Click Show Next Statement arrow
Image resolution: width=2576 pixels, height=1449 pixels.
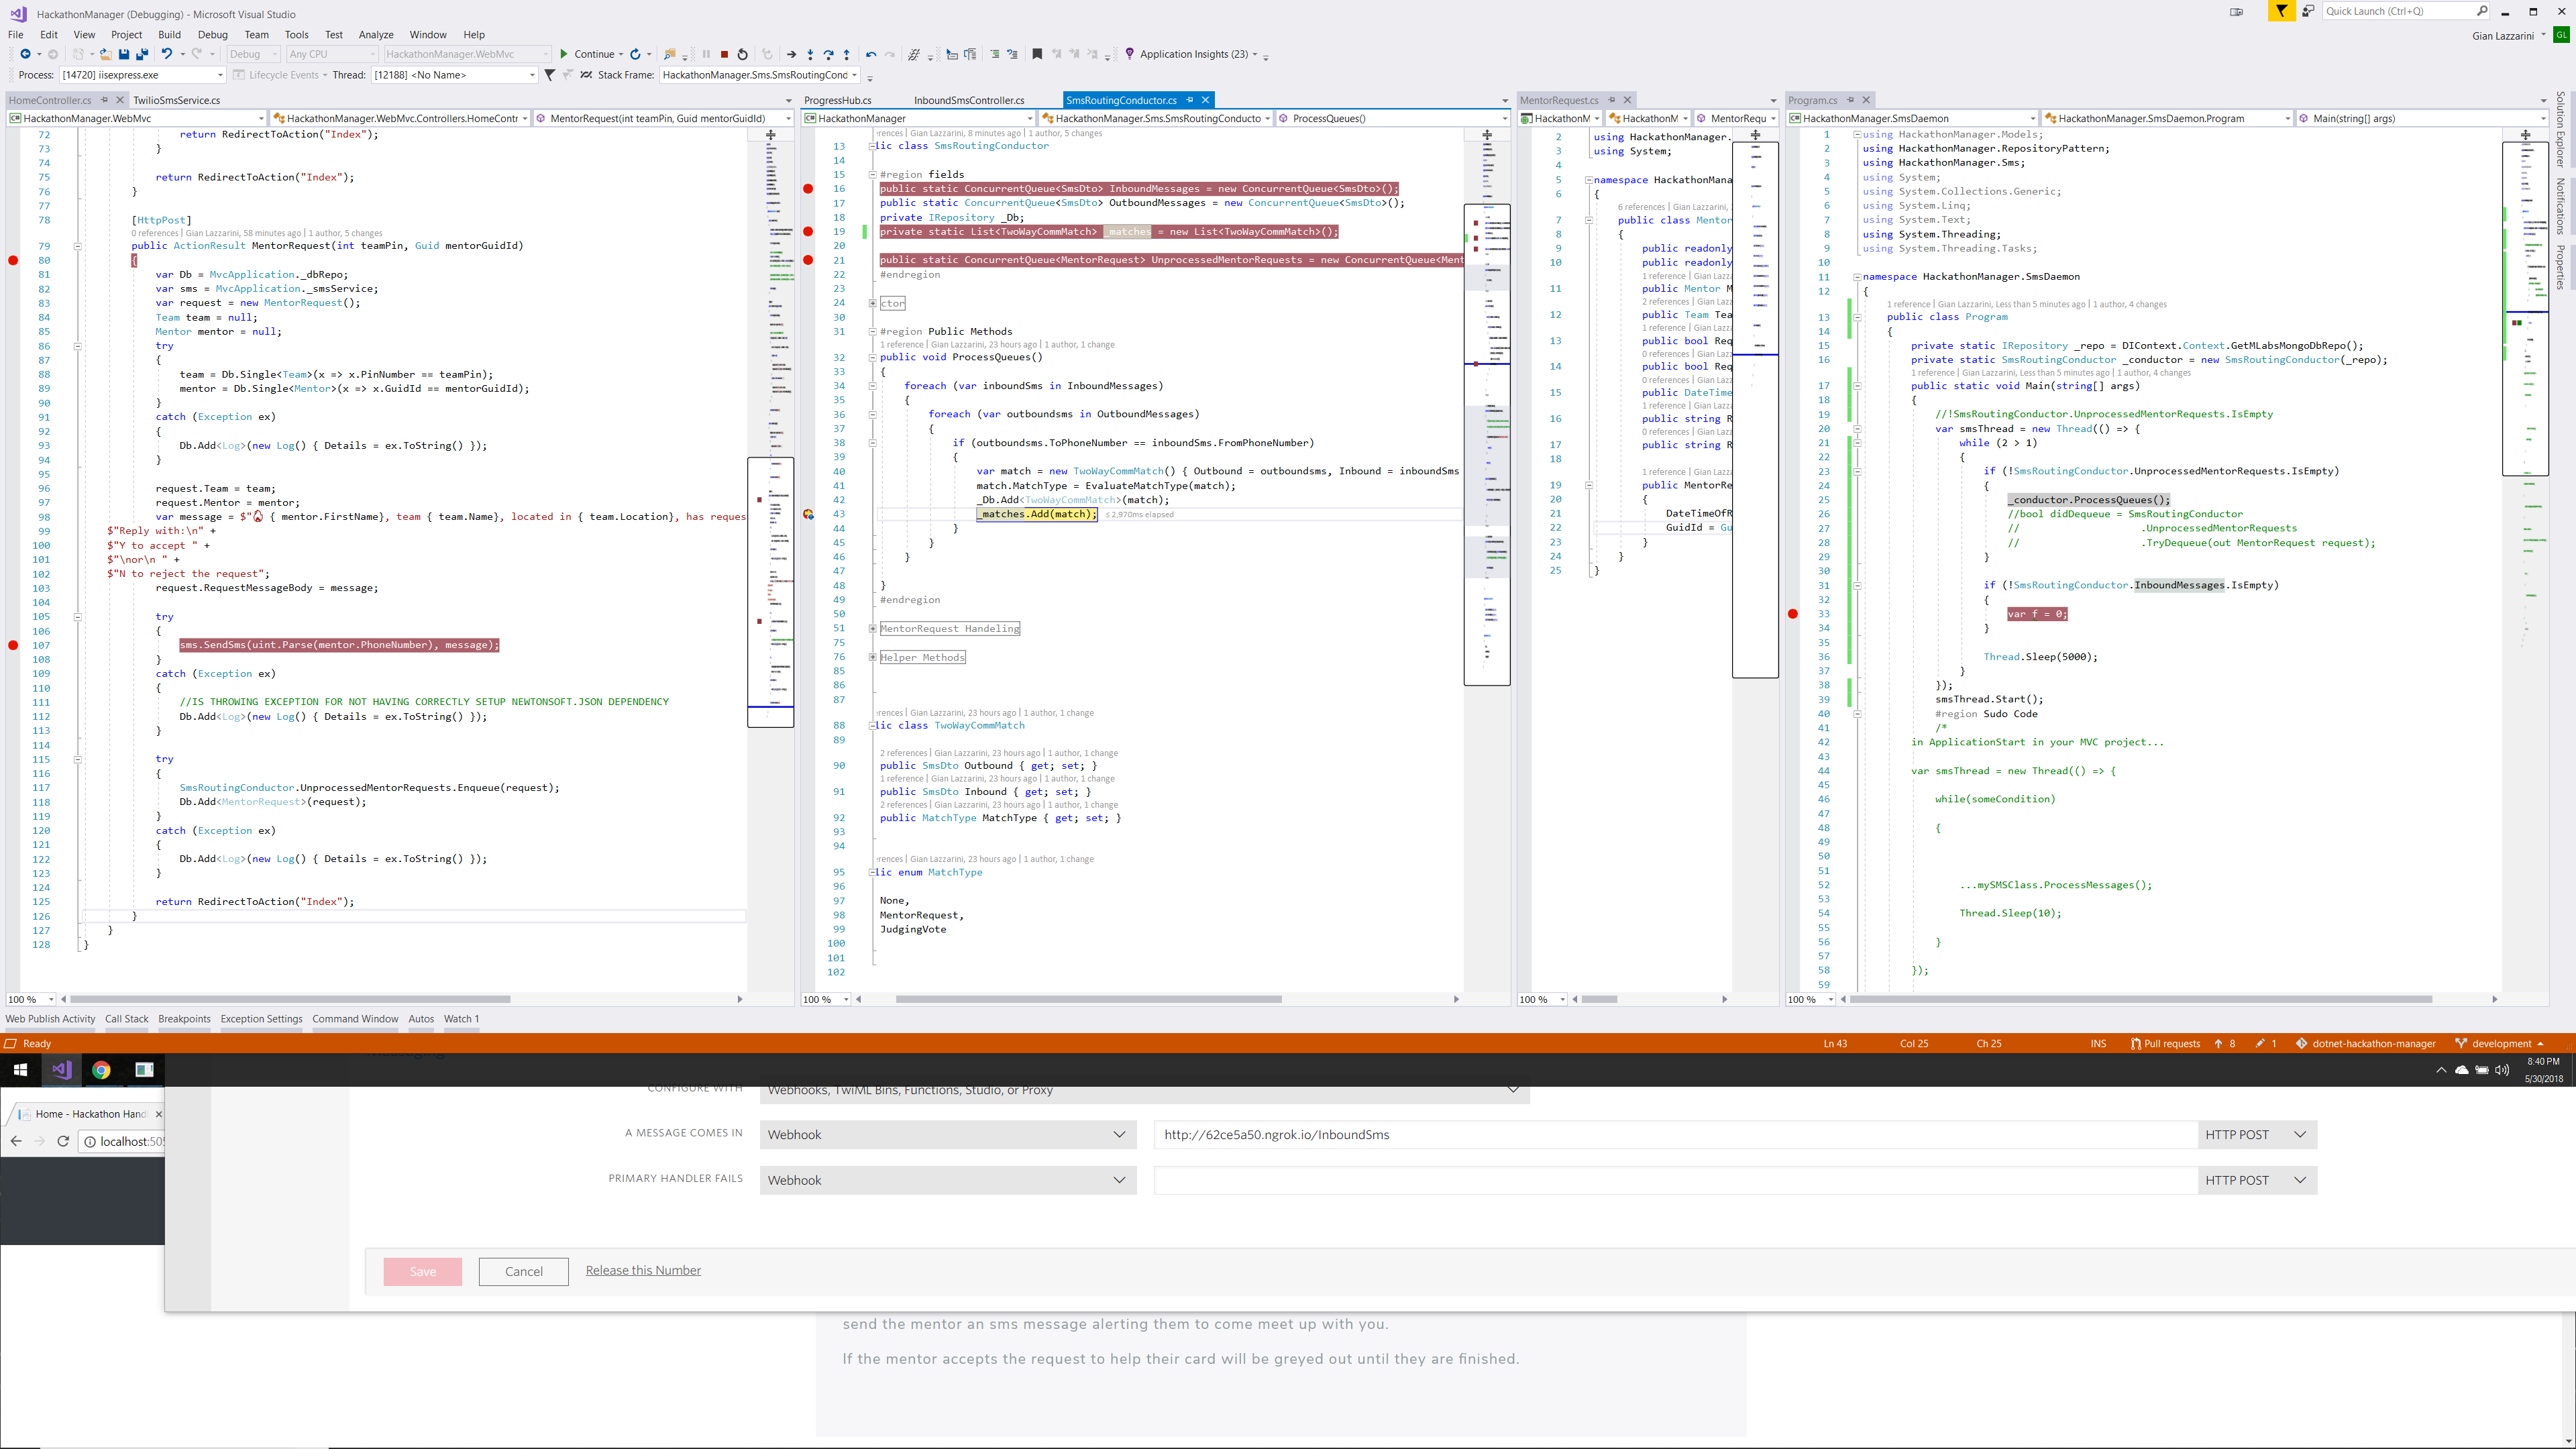(x=791, y=54)
